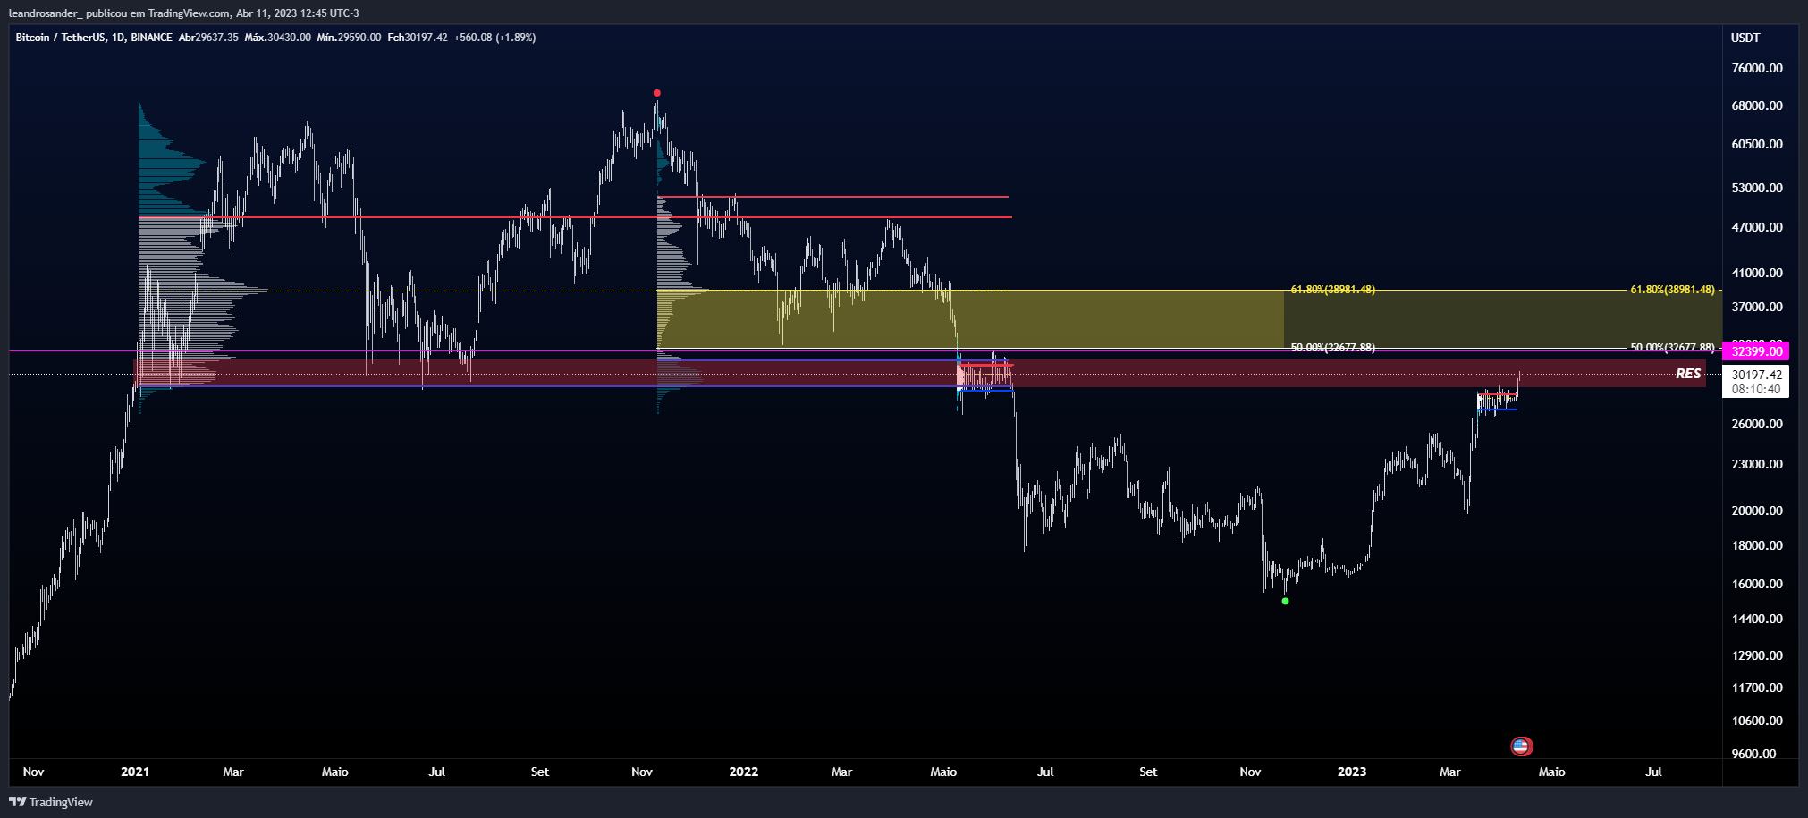The width and height of the screenshot is (1808, 818).
Task: Click the 23000.00 price axis label
Action: tap(1757, 464)
